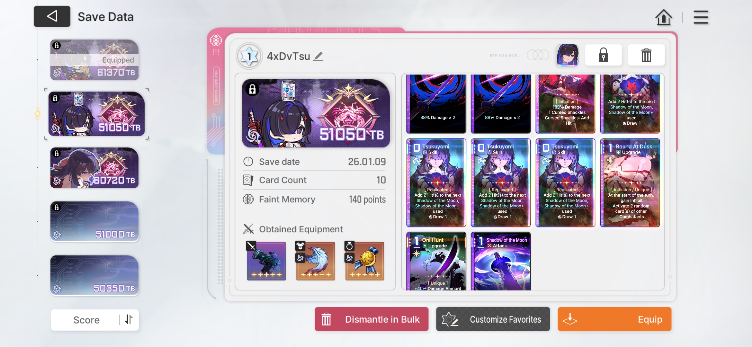This screenshot has width=752, height=347.
Task: Open the Bound At Dusk card
Action: tap(630, 182)
